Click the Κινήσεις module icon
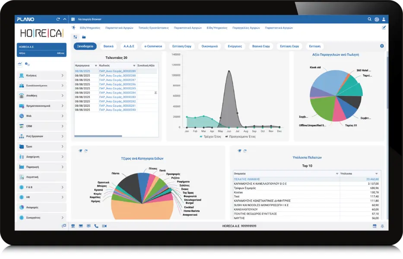 [x=22, y=76]
